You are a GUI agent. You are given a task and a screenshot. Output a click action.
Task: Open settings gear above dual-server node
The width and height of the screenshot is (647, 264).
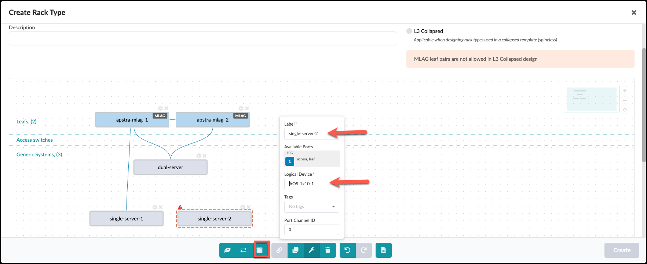pyautogui.click(x=198, y=156)
